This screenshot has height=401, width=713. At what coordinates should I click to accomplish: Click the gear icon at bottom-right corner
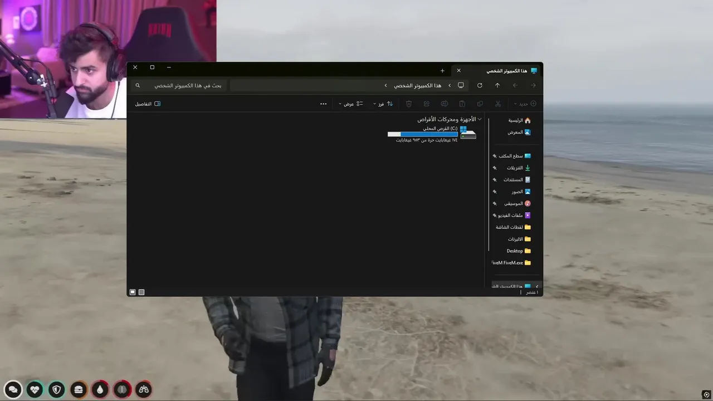click(706, 395)
